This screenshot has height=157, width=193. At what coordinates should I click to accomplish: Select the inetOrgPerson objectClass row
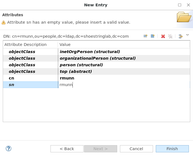coord(96,52)
